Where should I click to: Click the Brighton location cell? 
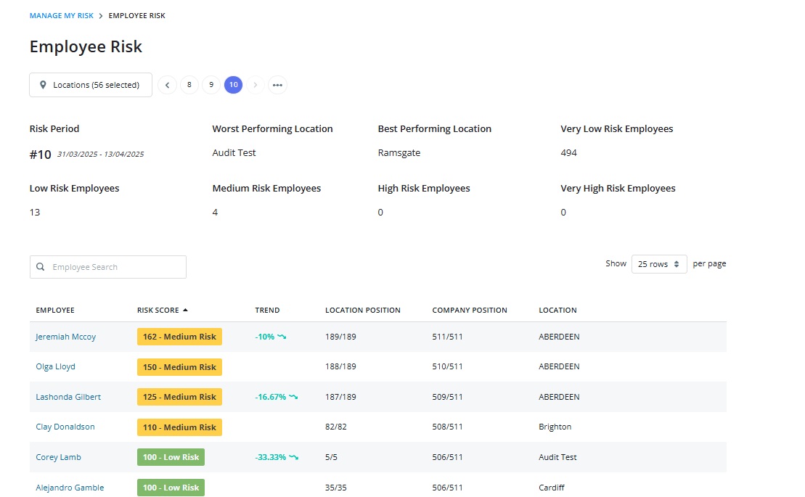pos(555,427)
